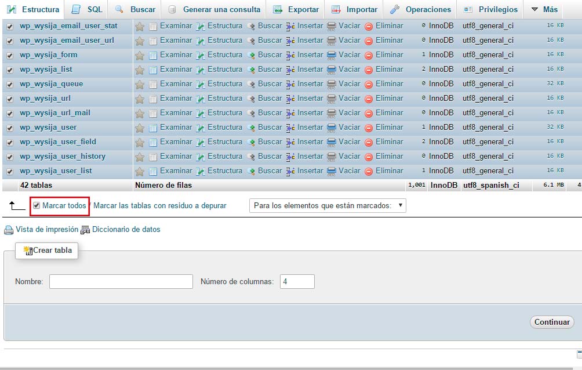
Task: Switch to the SQL tab
Action: click(88, 9)
